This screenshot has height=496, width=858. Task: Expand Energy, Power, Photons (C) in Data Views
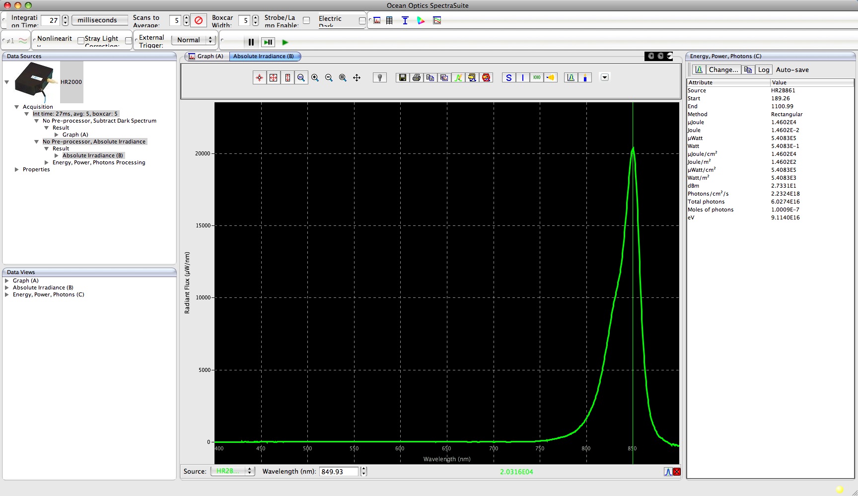(7, 294)
